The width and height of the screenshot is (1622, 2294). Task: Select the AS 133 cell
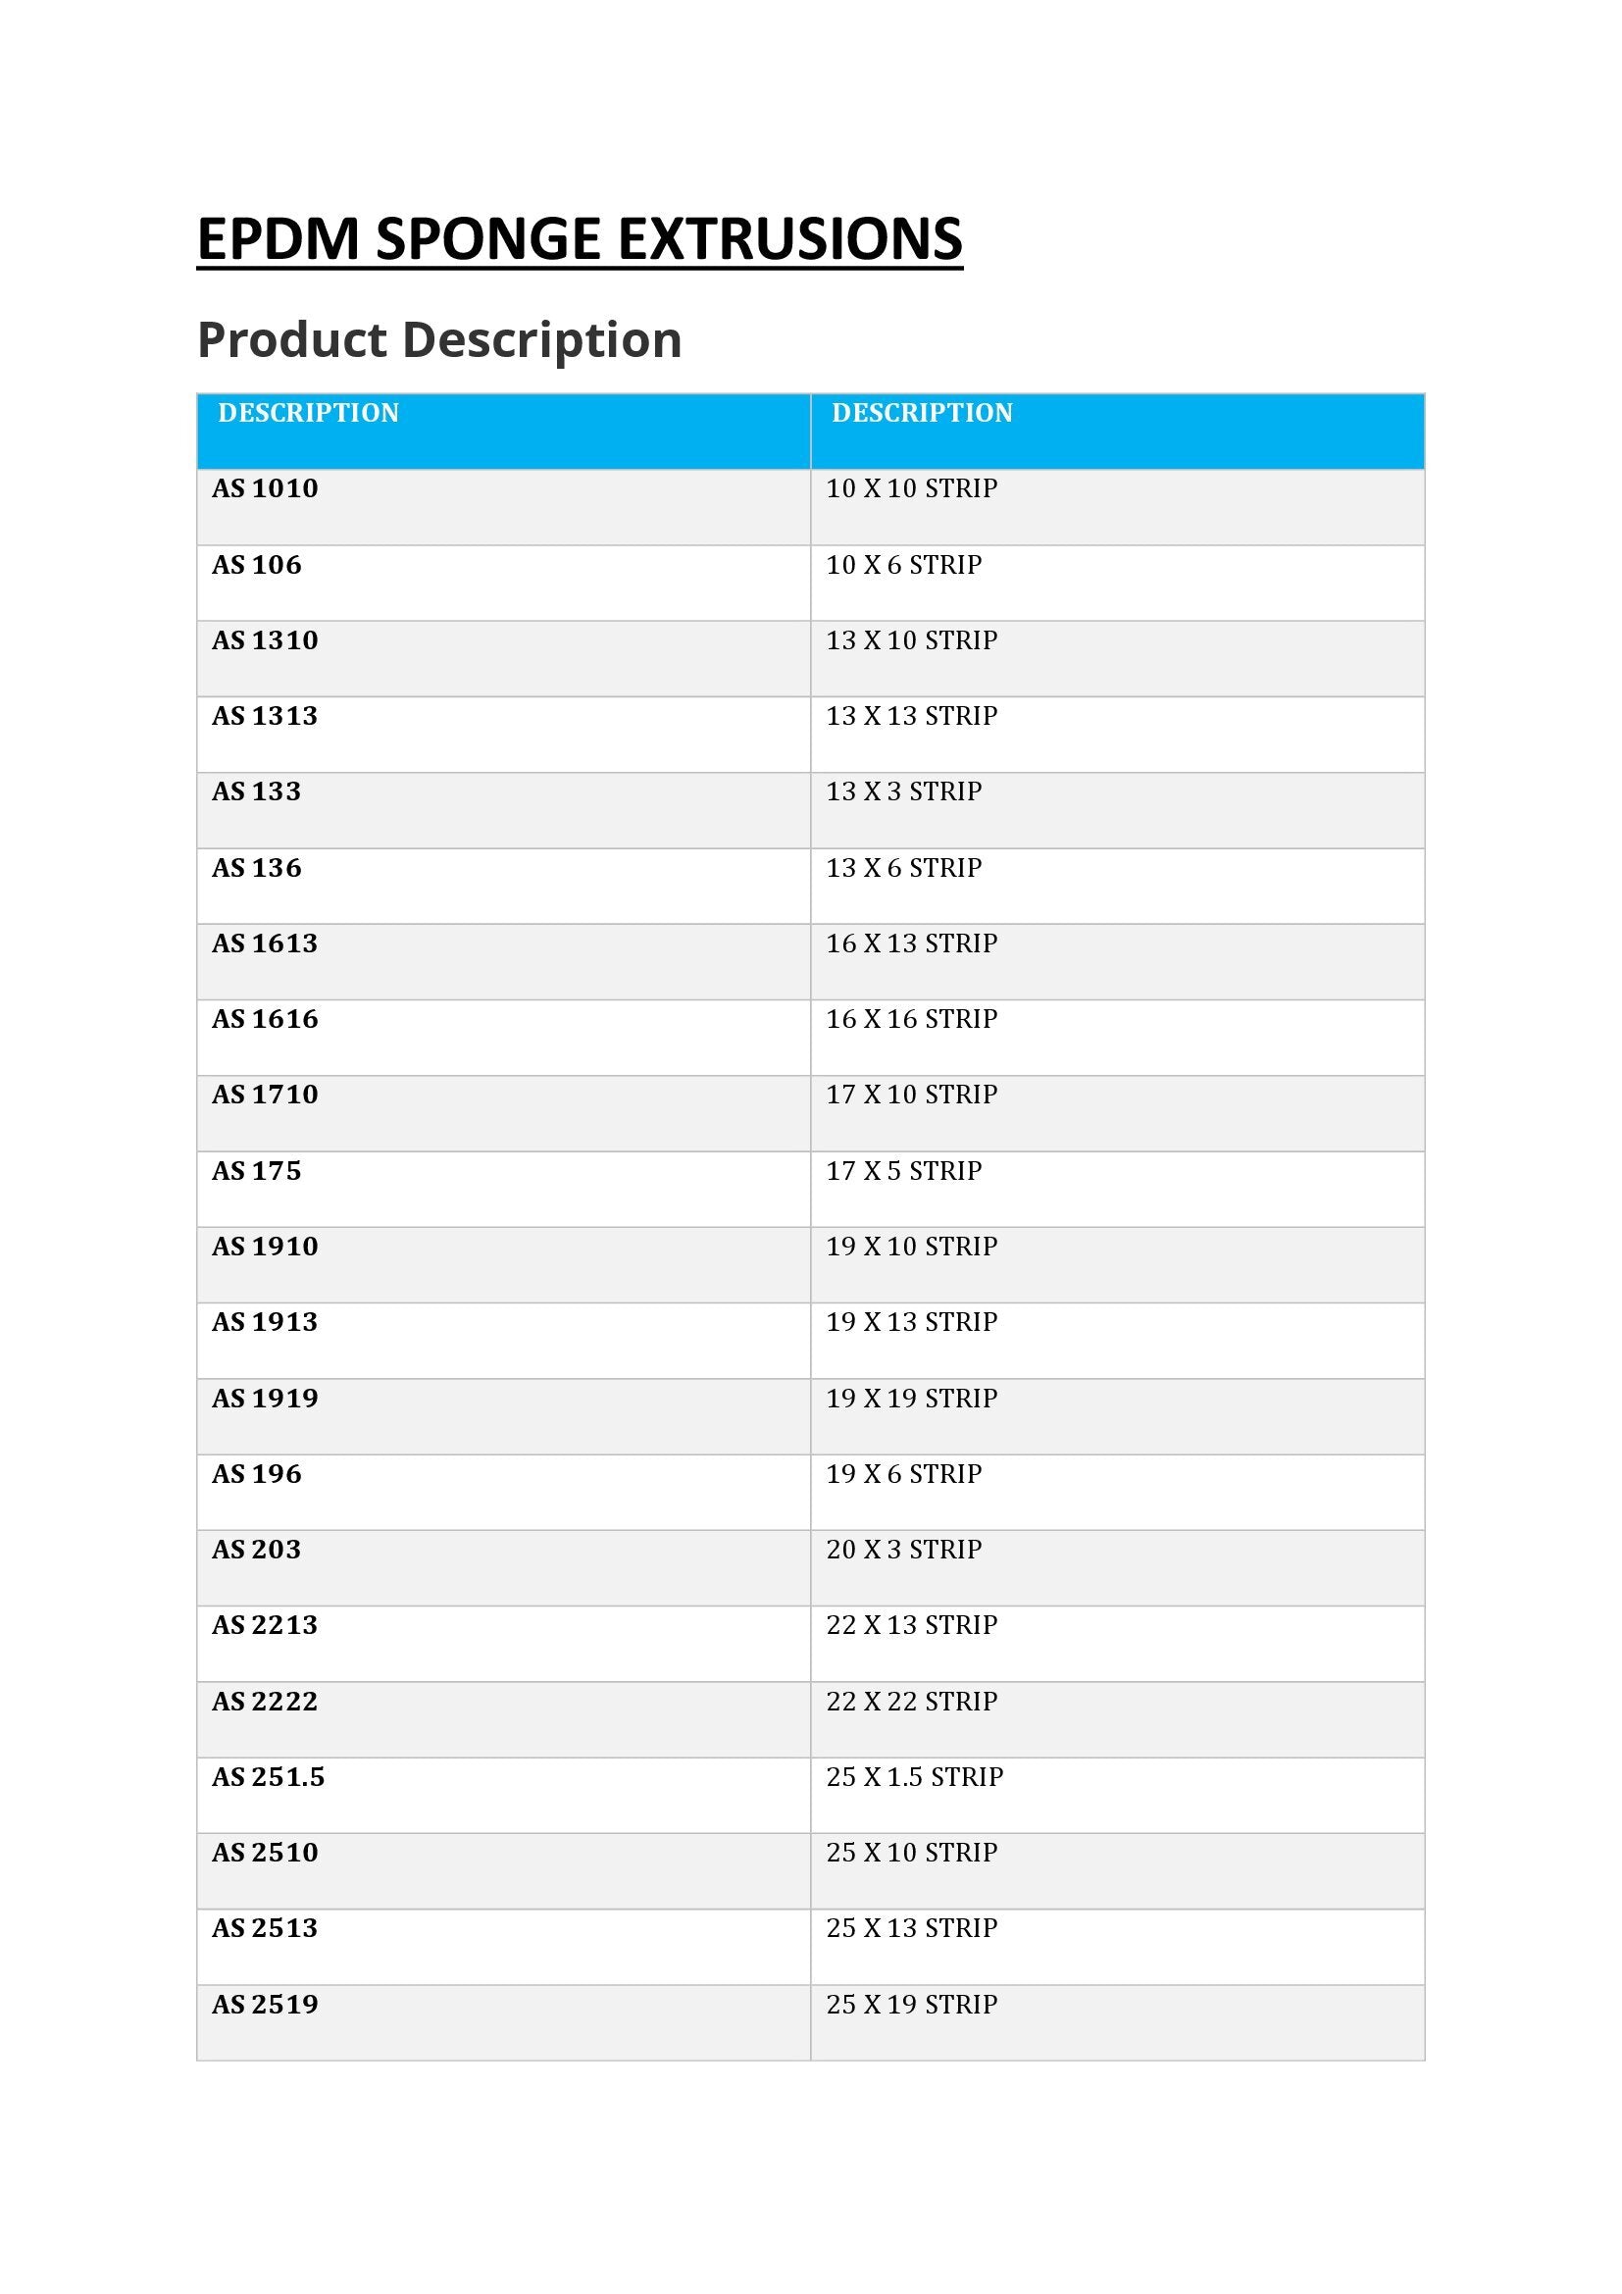point(257,792)
